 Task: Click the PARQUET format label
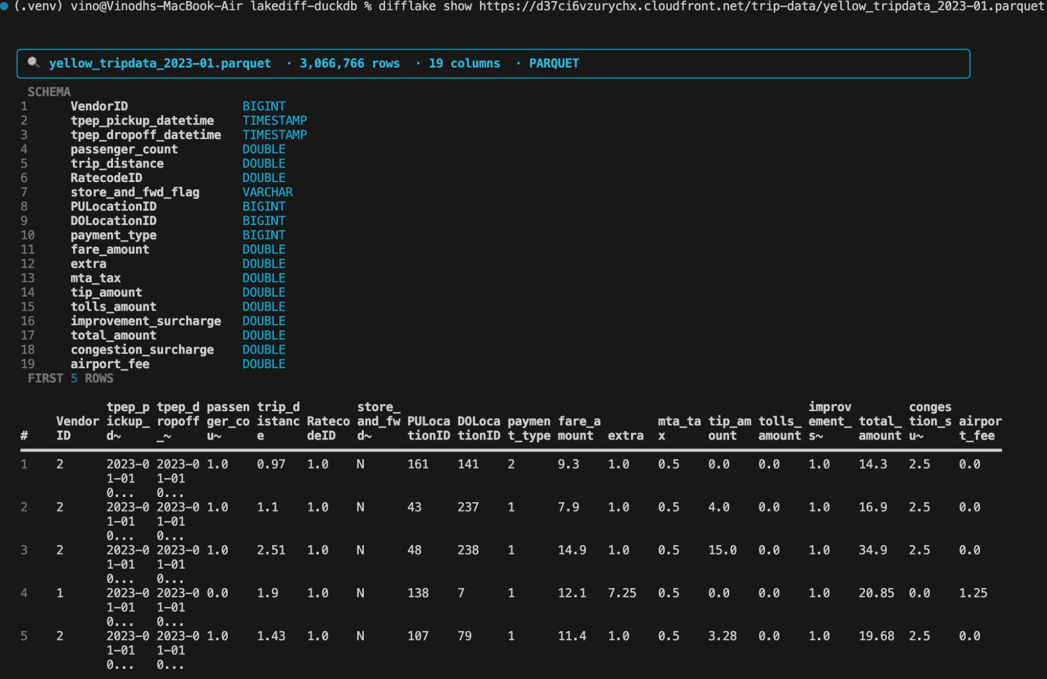pyautogui.click(x=554, y=63)
